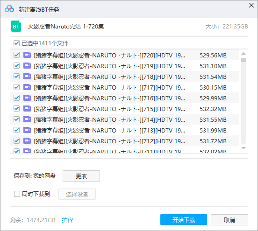Image resolution: width=258 pixels, height=231 pixels.
Task: Click video icon of episode [714] row
Action: coord(27,119)
